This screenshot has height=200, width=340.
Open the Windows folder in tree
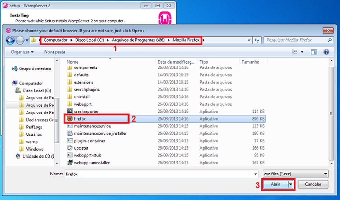(35, 149)
